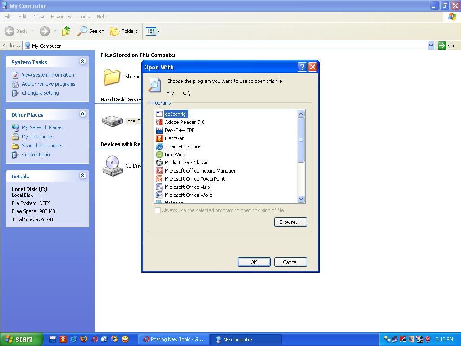Go to My Documents link
The width and height of the screenshot is (461, 346).
pos(37,137)
